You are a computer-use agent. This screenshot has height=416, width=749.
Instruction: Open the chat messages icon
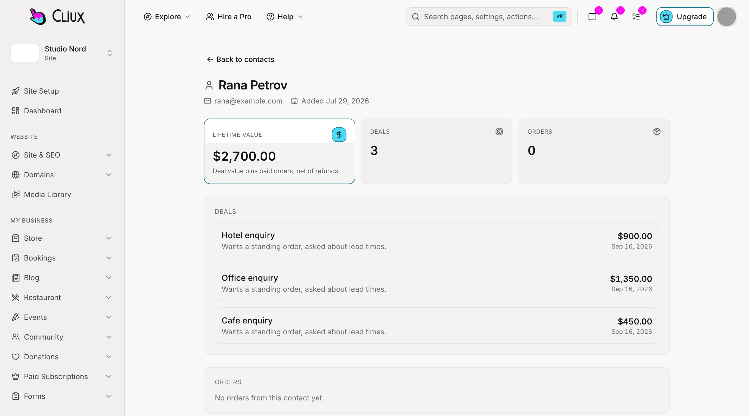pyautogui.click(x=592, y=17)
